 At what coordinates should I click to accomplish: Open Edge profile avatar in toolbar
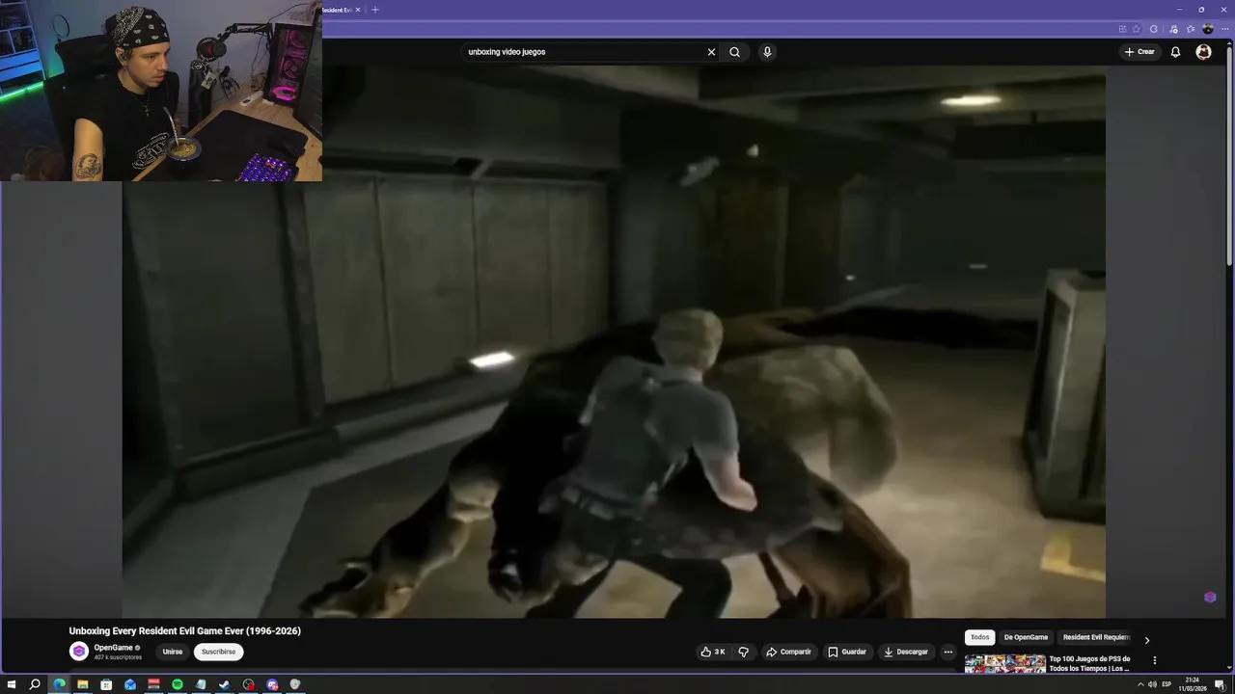click(x=1208, y=29)
